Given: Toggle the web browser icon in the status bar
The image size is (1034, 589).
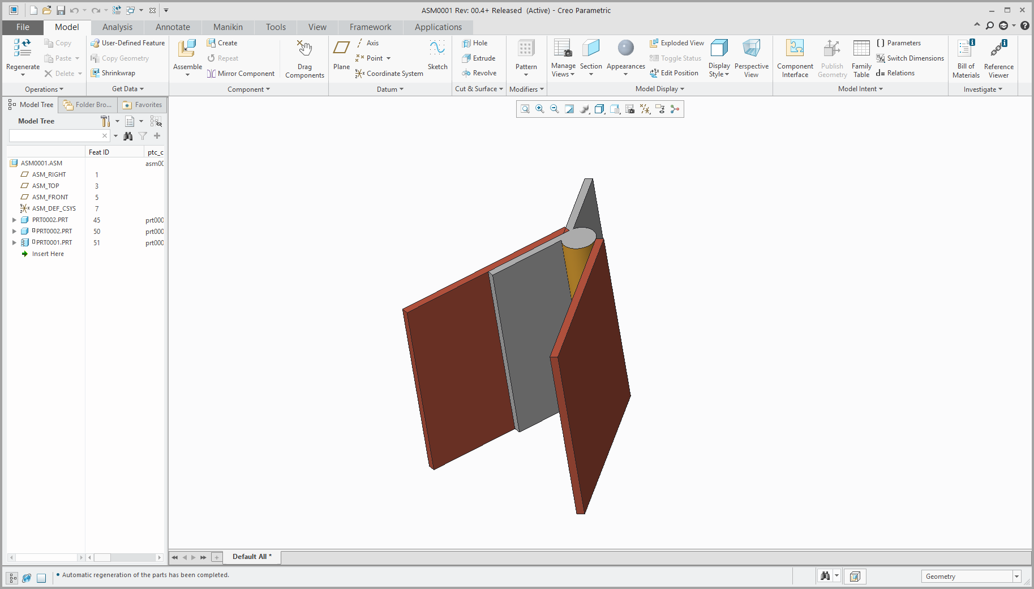Looking at the screenshot, I should tap(27, 578).
